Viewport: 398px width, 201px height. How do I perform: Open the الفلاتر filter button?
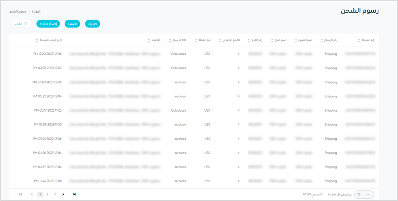point(21,24)
